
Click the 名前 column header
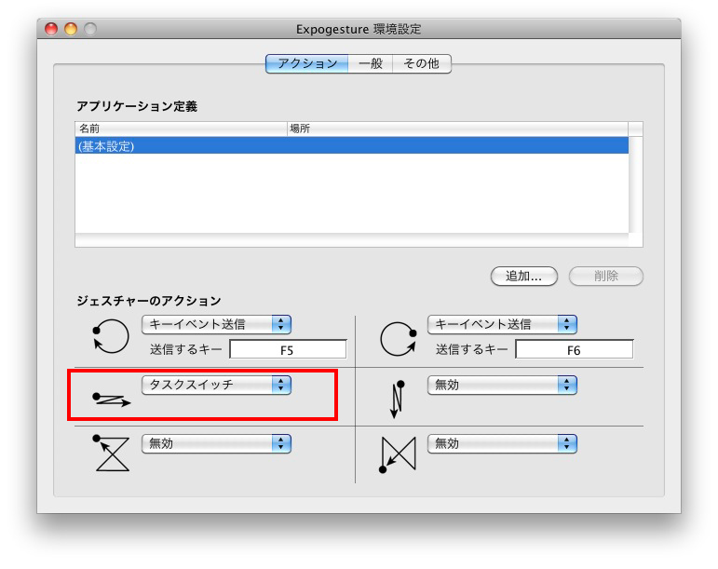tap(181, 129)
